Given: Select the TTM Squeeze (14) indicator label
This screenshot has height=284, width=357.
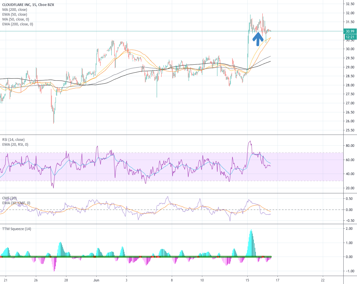Looking at the screenshot, I should click(x=17, y=229).
